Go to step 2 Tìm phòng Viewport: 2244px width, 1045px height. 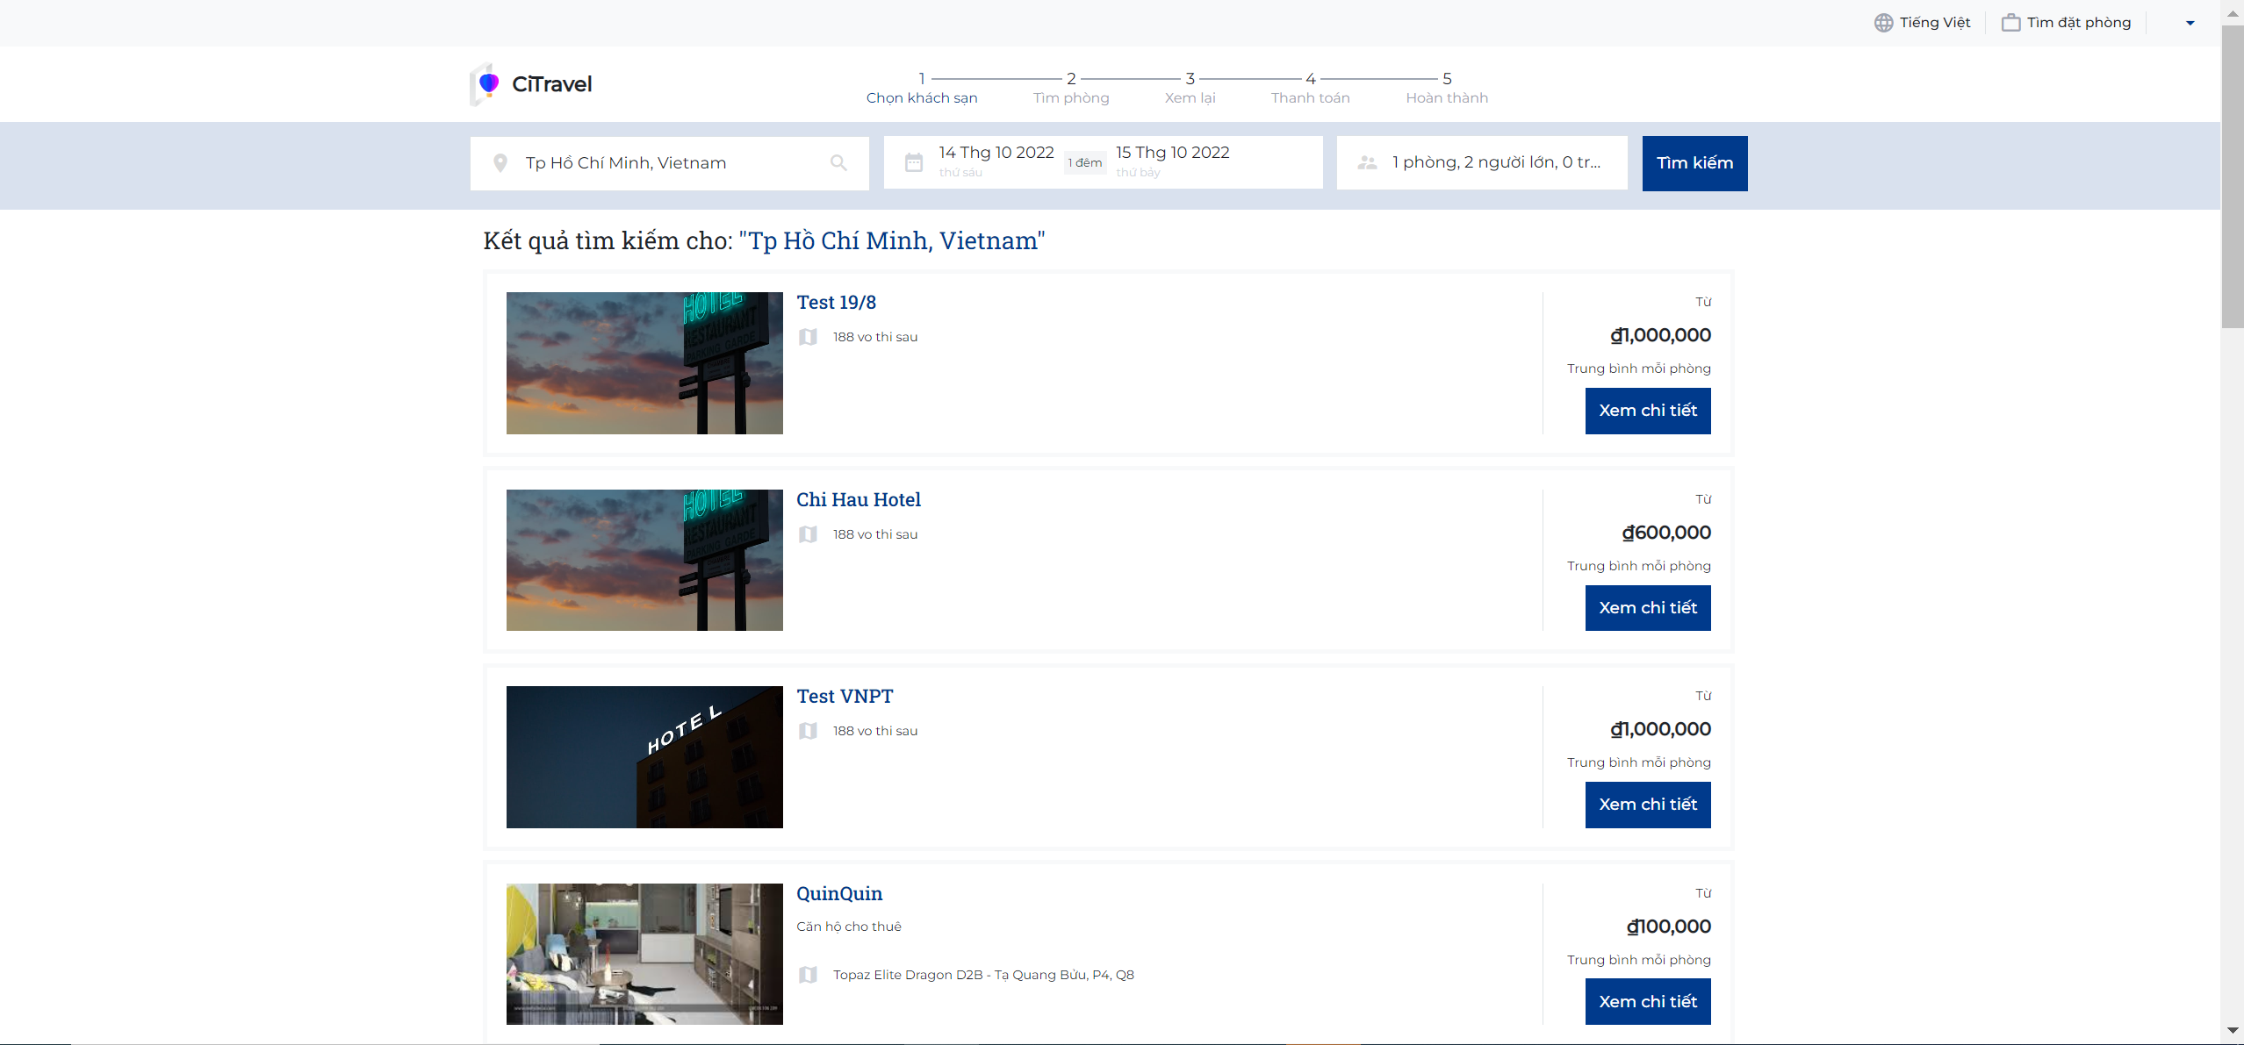coord(1070,88)
